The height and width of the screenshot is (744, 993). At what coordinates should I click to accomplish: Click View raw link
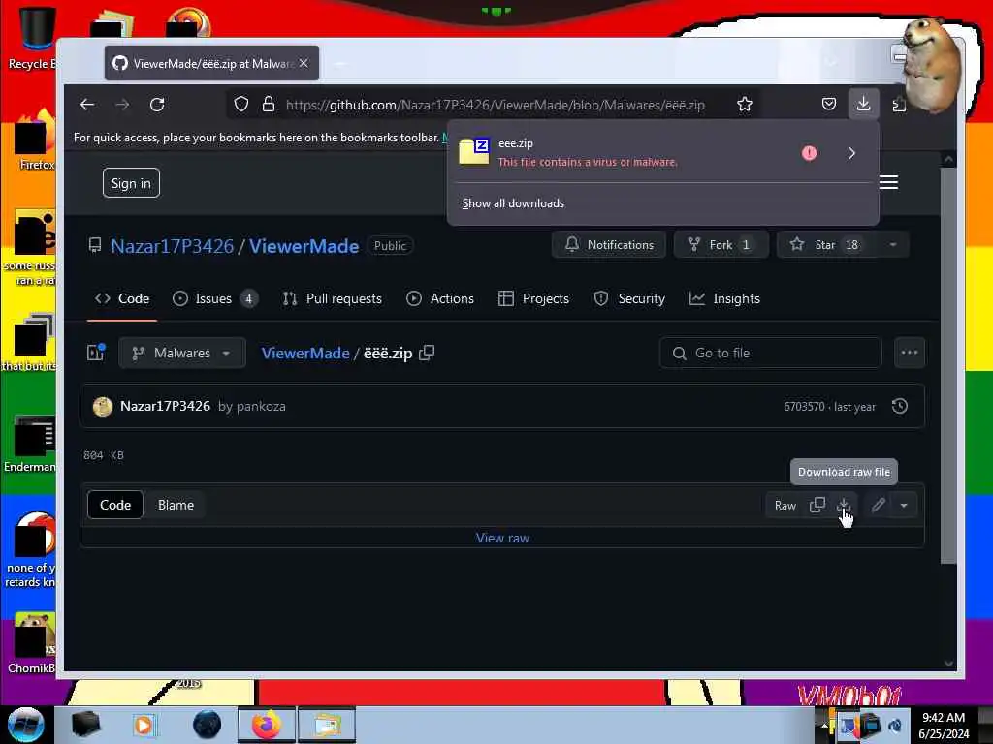pyautogui.click(x=502, y=538)
